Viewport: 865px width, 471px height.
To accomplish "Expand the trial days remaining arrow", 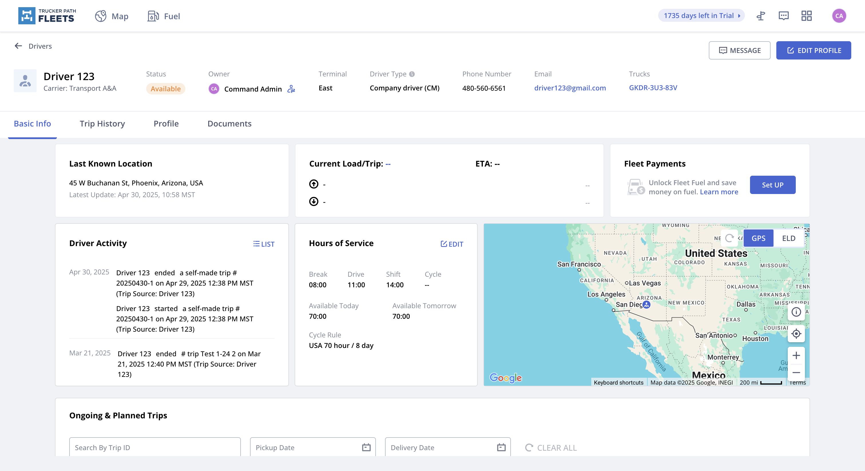I will 739,16.
